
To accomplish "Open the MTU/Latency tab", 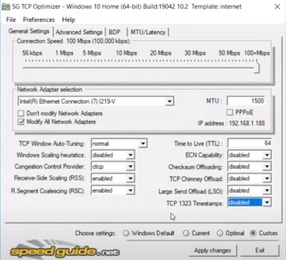I will click(148, 32).
